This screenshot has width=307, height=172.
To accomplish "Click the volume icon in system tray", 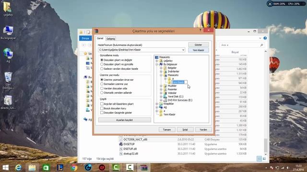I will point(288,168).
